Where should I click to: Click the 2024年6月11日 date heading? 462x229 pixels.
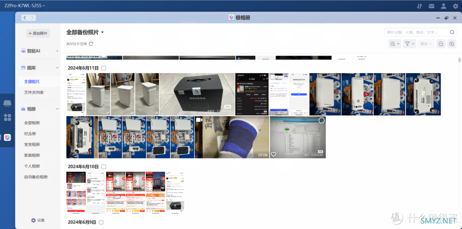(83, 68)
